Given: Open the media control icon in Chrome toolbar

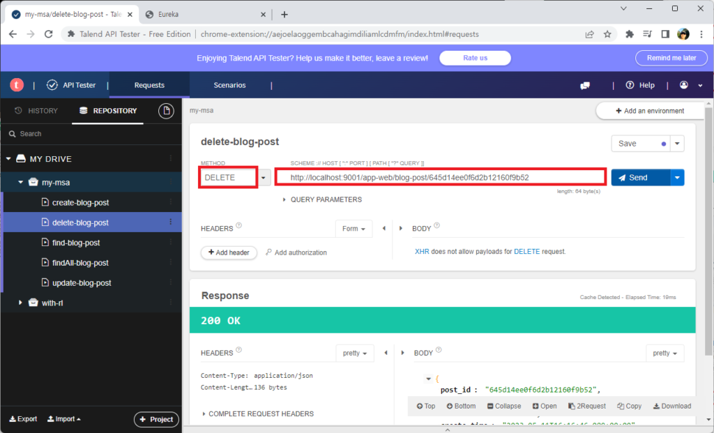Looking at the screenshot, I should click(647, 34).
